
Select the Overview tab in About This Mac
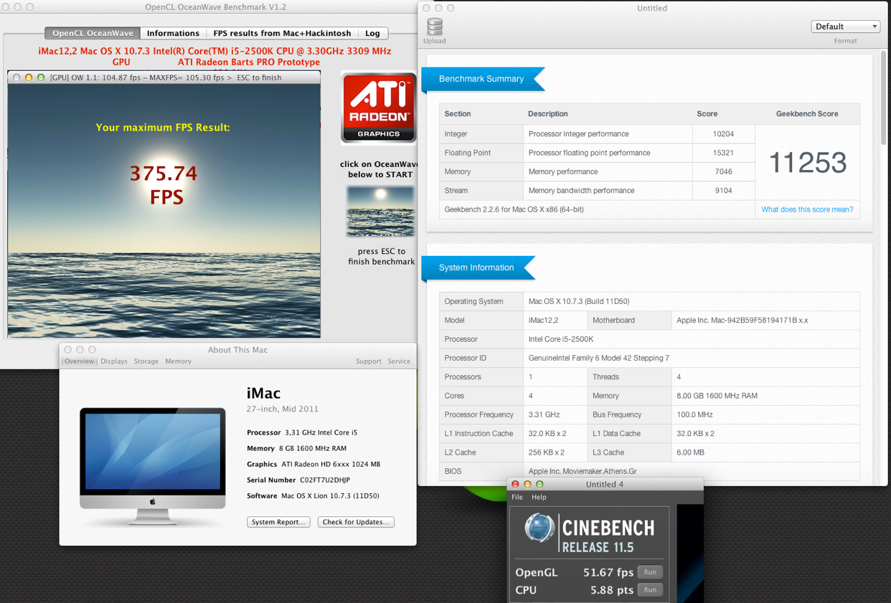pyautogui.click(x=79, y=361)
